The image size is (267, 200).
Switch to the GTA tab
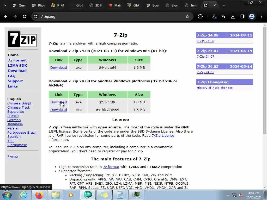[x=134, y=5]
